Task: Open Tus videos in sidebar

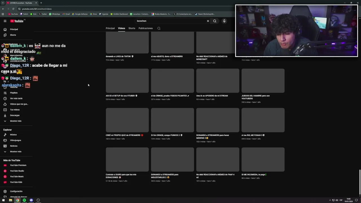Action: 15,110
